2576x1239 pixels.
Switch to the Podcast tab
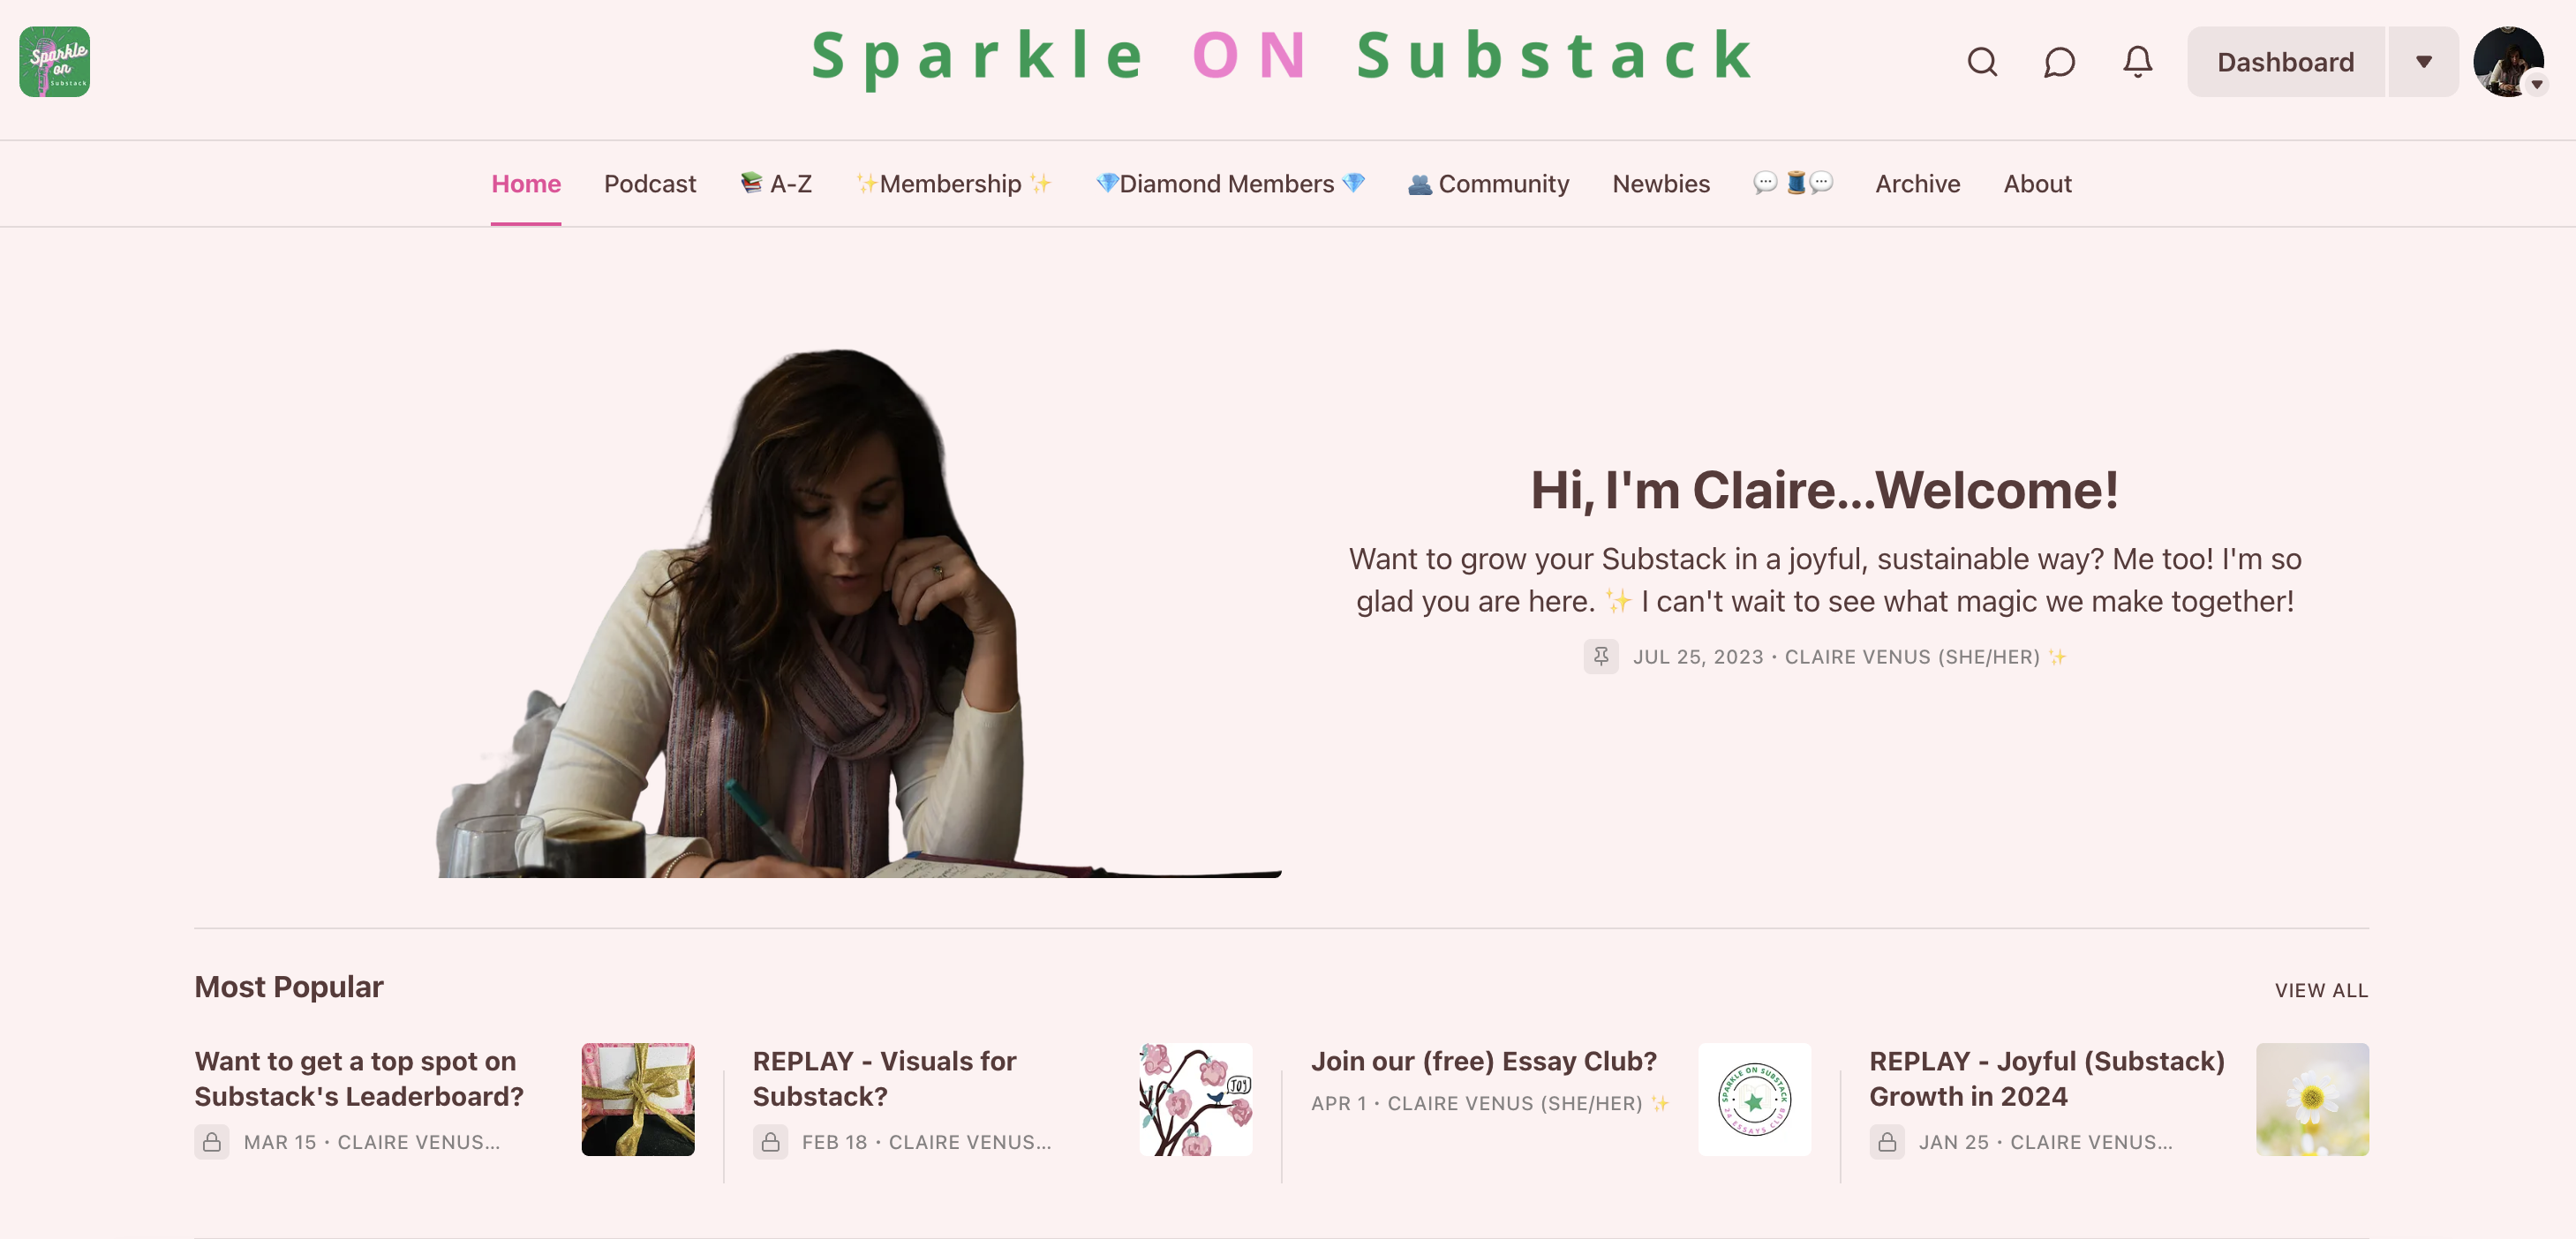[x=650, y=184]
